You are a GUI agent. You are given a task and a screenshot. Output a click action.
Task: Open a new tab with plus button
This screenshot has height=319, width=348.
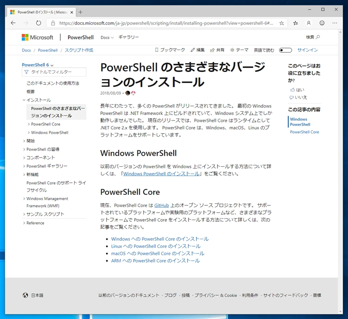[80, 12]
